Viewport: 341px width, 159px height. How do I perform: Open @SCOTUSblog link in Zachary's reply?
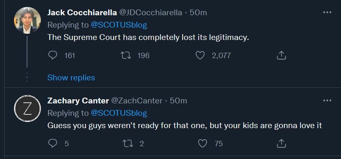(119, 113)
